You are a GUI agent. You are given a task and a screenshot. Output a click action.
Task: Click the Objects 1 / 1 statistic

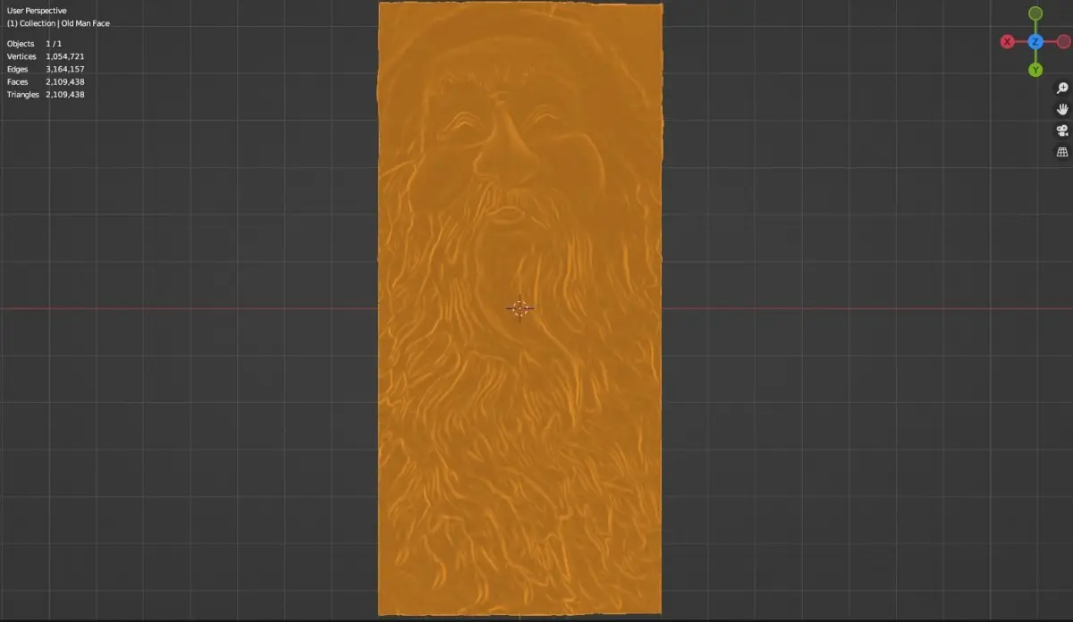click(x=34, y=44)
